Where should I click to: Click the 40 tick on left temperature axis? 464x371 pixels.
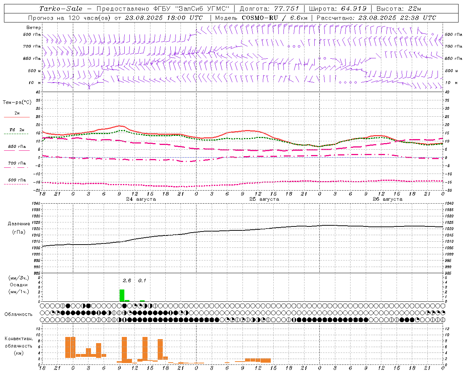click(37, 92)
